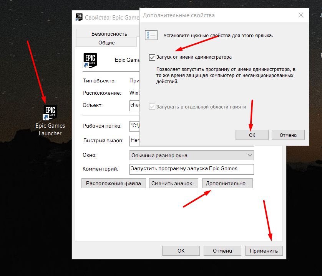This screenshot has height=276, width=322.
Task: Open 'Расположение файла' button
Action: pos(113,183)
